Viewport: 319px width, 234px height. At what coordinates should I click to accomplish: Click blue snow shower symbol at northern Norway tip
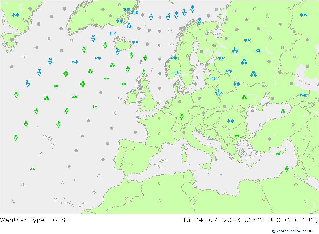200,21
